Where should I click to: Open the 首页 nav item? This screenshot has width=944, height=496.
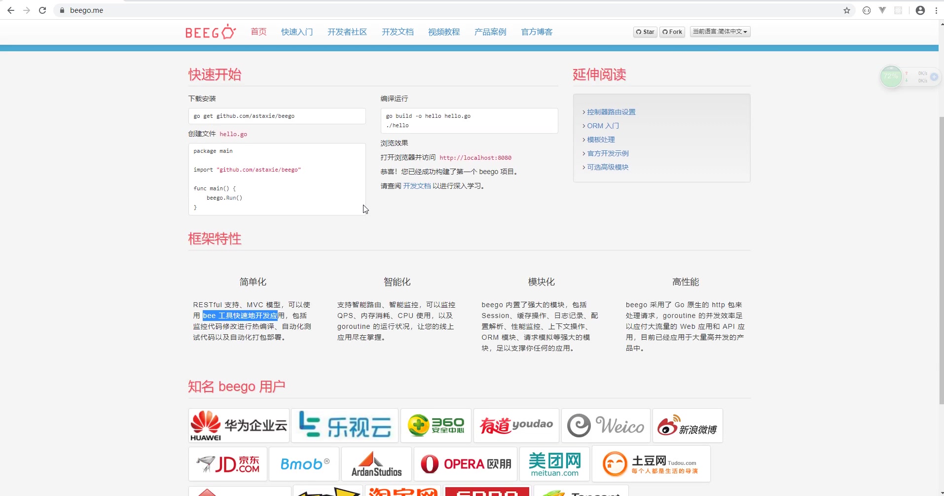coord(258,32)
